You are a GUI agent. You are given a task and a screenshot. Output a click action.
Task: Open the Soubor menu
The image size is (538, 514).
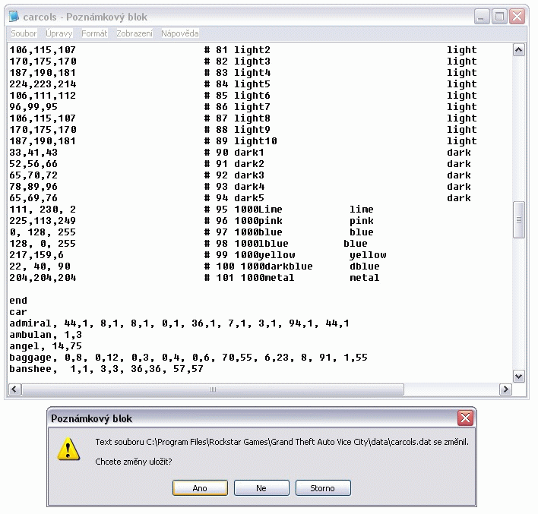click(x=24, y=33)
